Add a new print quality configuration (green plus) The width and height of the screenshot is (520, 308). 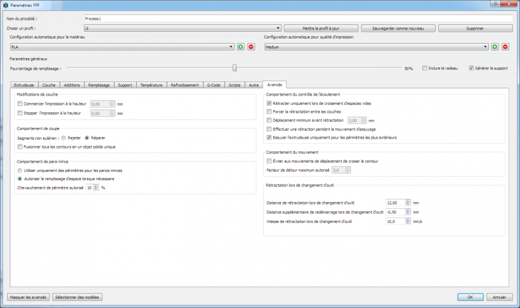[495, 47]
